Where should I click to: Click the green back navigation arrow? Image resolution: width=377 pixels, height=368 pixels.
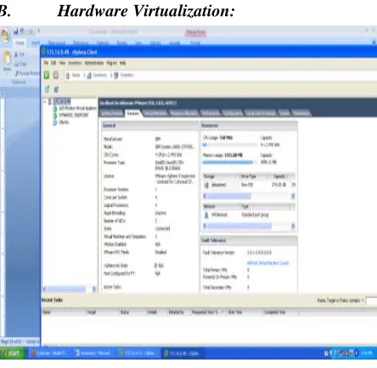[x=47, y=75]
